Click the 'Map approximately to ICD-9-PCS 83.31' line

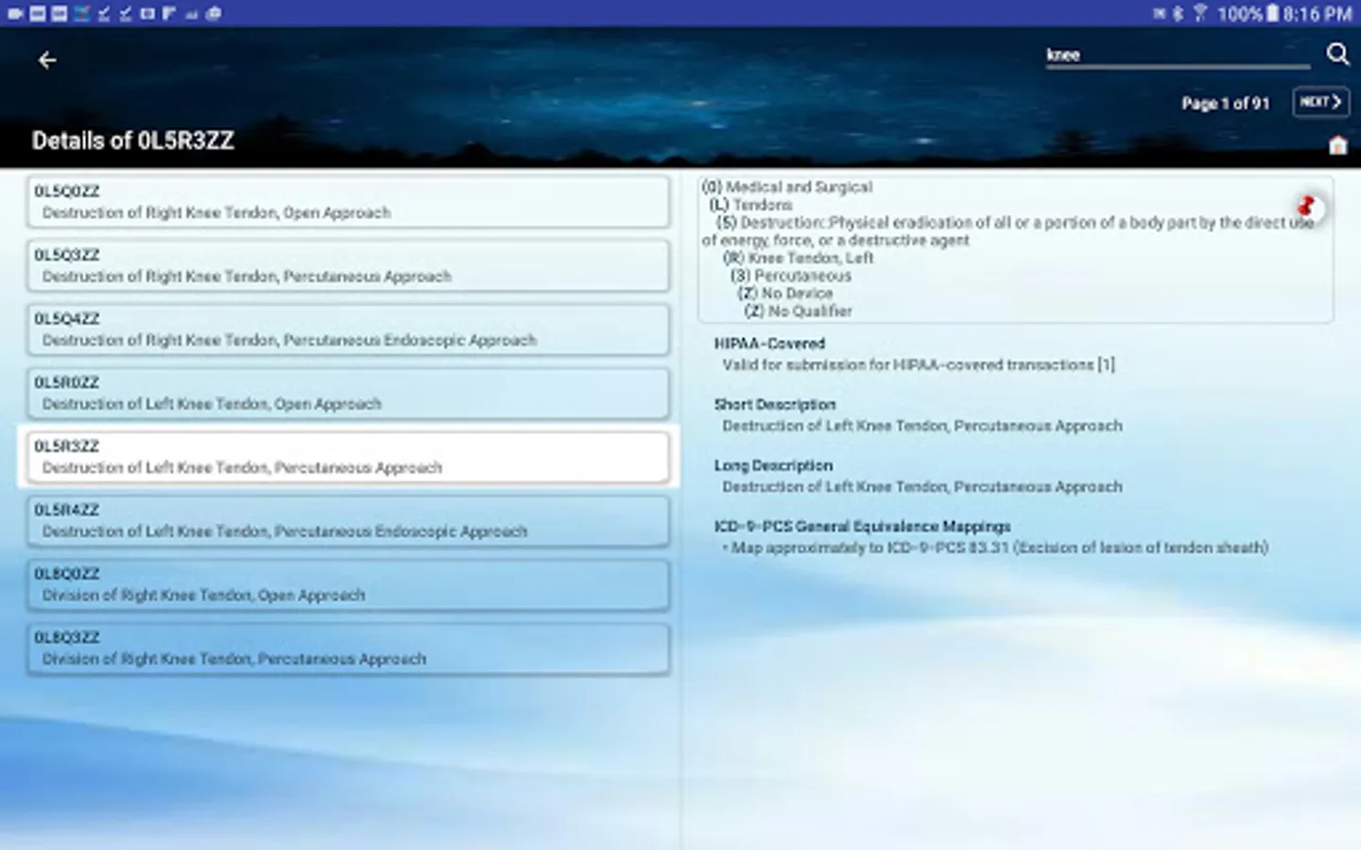(x=995, y=548)
